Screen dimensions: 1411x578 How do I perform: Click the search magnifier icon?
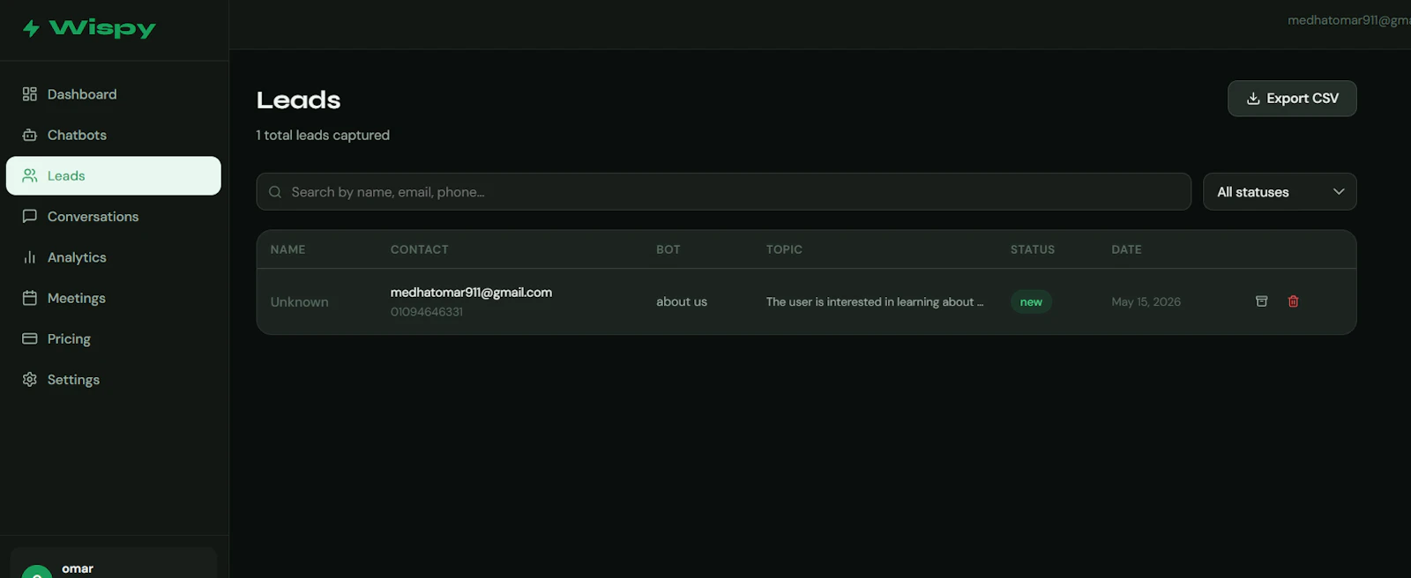pos(275,192)
